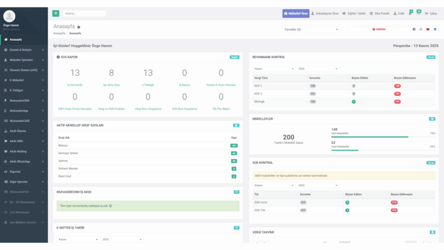The width and height of the screenshot is (444, 250).
Task: Click the Mükellefler panel green icon button
Action: pos(432,119)
